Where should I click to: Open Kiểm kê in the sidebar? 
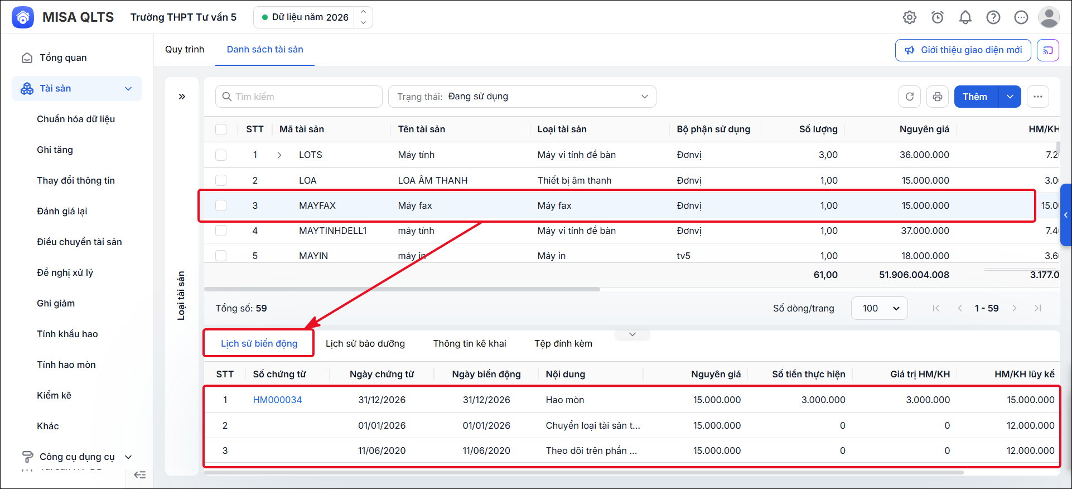[x=54, y=395]
